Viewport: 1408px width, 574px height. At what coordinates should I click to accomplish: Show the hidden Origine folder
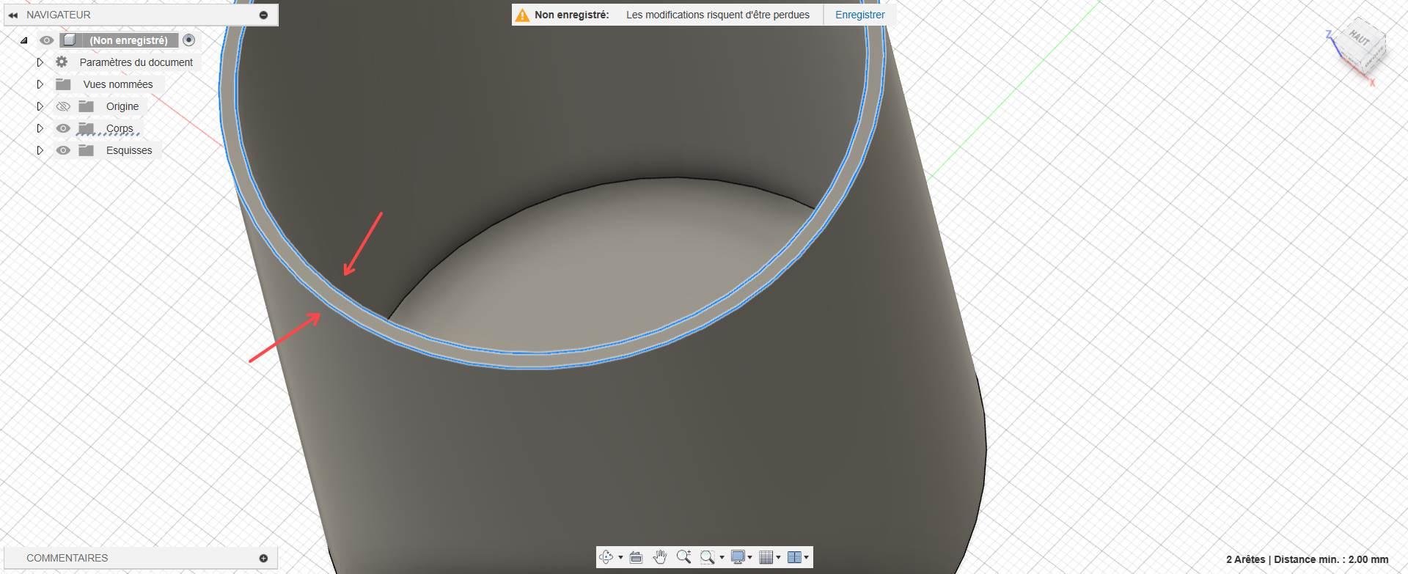(64, 106)
